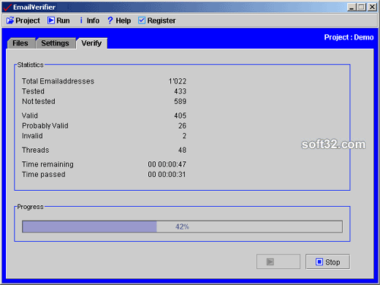Click the red checkmark EmailVerifier title icon

pos(7,8)
